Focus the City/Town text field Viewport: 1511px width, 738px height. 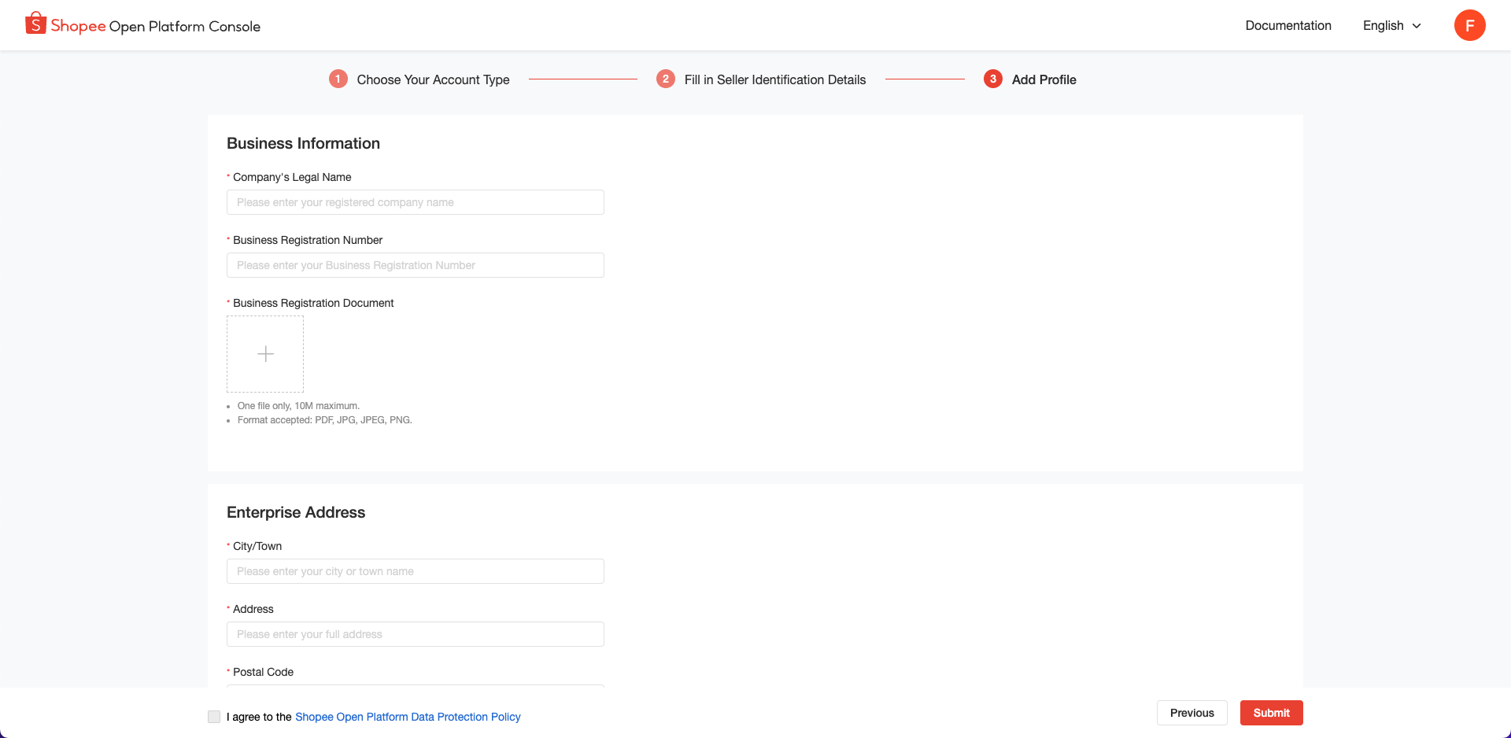(x=415, y=571)
